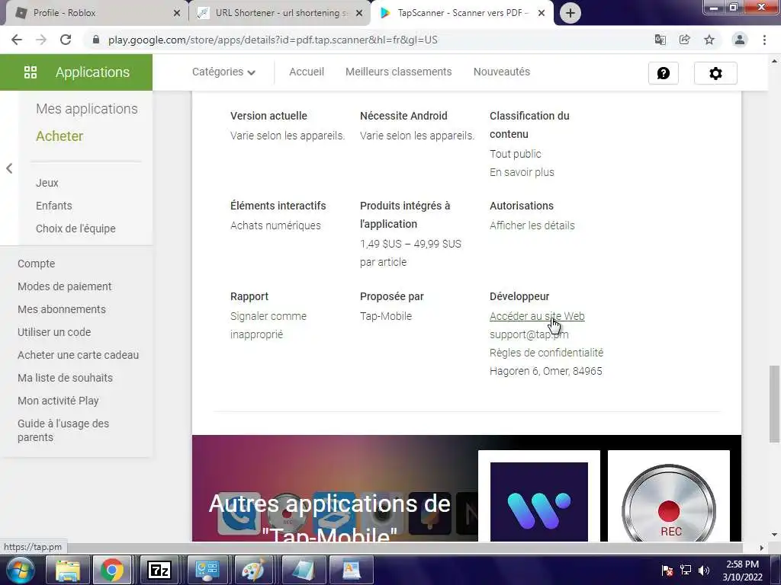Open Google Translate icon in address bar

(660, 40)
